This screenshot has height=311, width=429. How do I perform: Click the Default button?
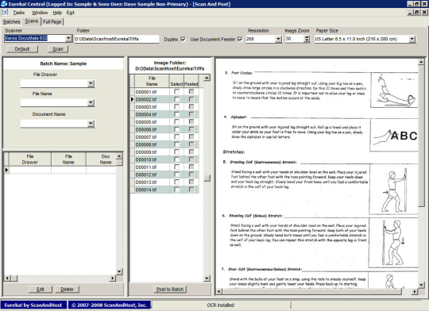coord(22,49)
